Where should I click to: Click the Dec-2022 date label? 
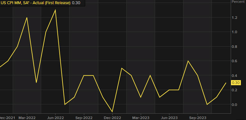[x=112, y=118]
